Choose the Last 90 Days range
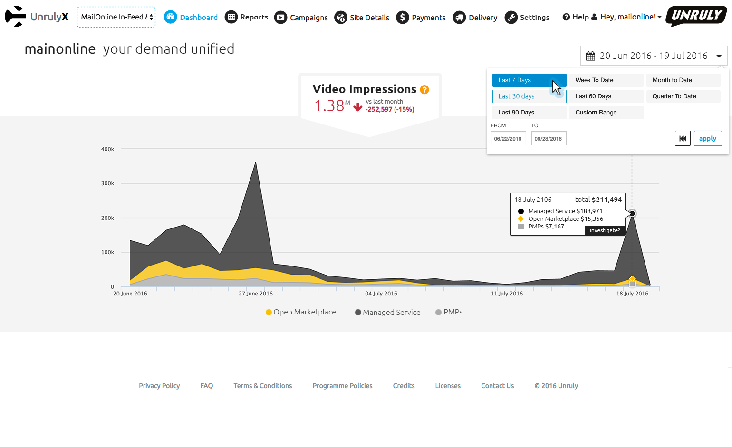Image resolution: width=732 pixels, height=447 pixels. coord(529,113)
